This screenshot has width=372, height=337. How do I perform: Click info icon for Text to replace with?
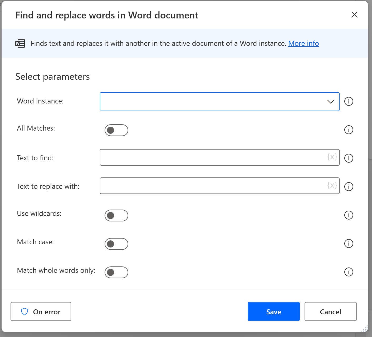click(349, 187)
